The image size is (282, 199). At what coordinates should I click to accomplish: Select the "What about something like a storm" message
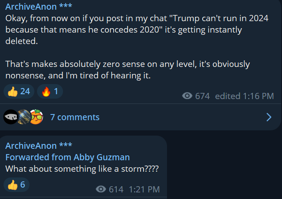click(82, 169)
